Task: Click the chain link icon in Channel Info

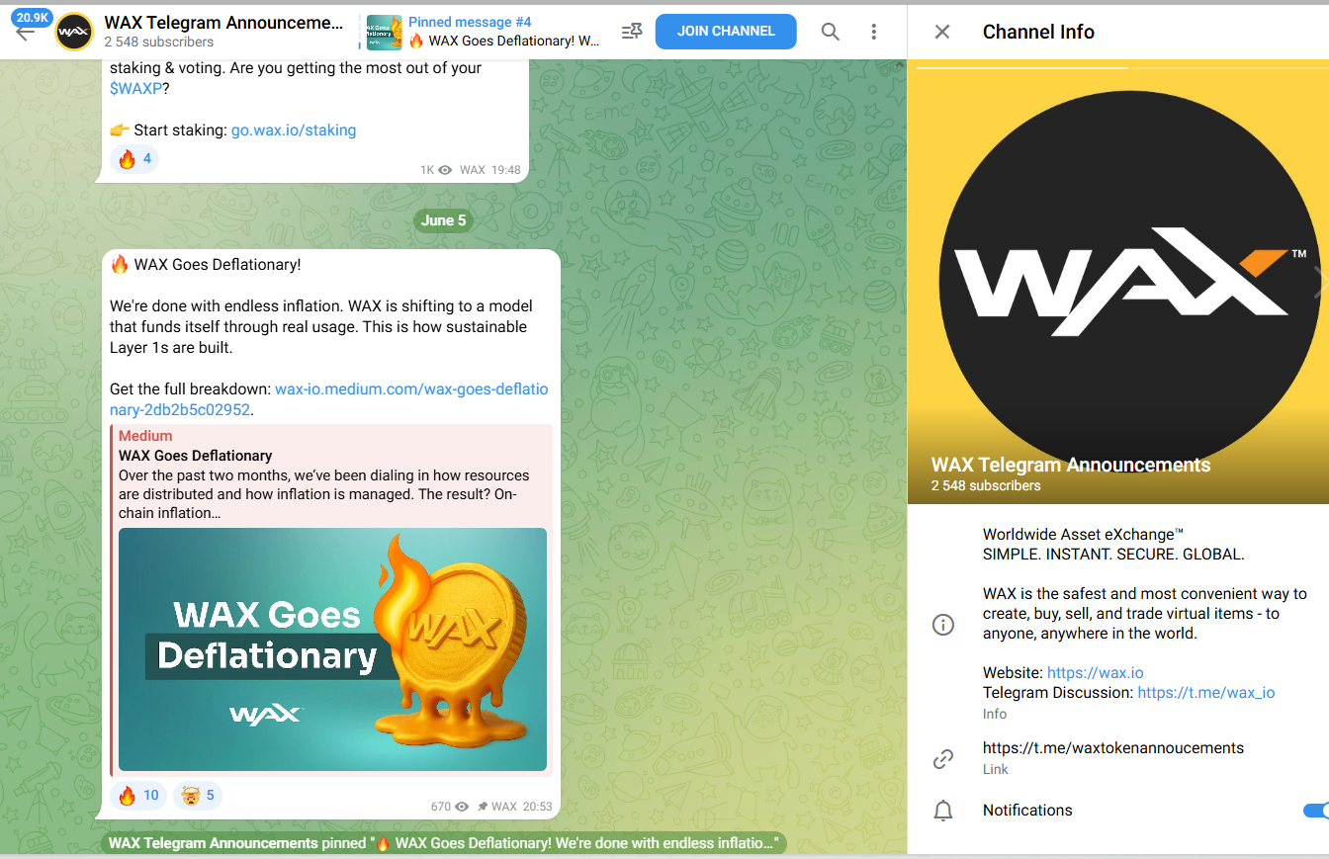Action: 943,759
